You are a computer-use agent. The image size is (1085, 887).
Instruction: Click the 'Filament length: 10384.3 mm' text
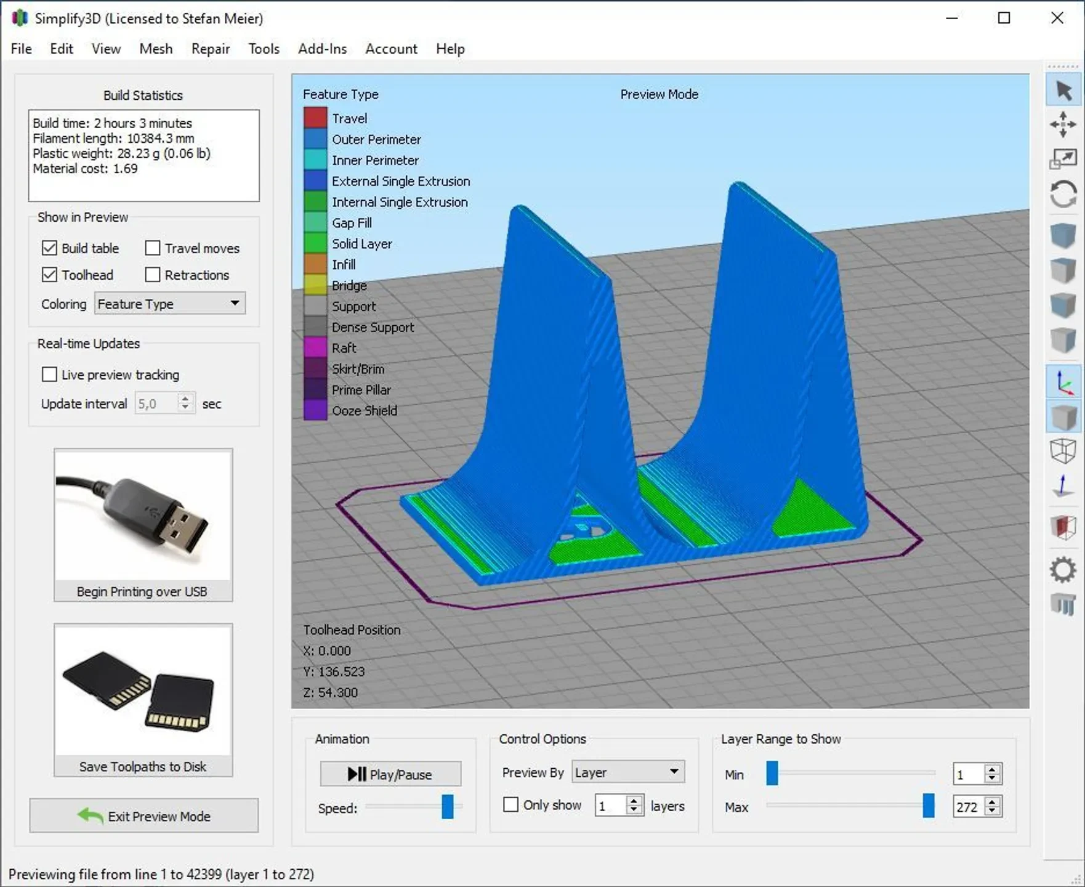tap(114, 139)
